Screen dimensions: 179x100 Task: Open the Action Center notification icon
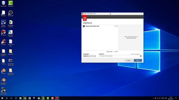176,98
